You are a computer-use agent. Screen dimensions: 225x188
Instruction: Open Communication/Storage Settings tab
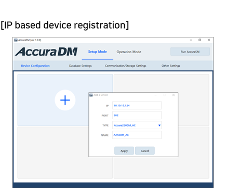point(126,66)
